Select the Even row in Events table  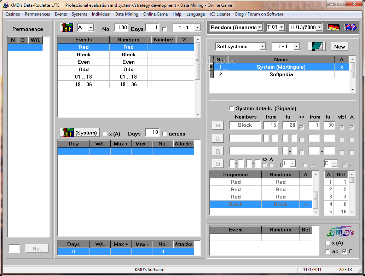point(126,62)
